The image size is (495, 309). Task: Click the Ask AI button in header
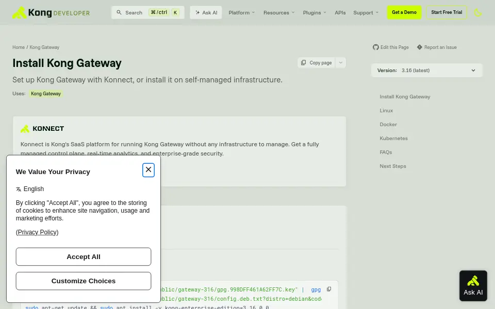(x=206, y=12)
